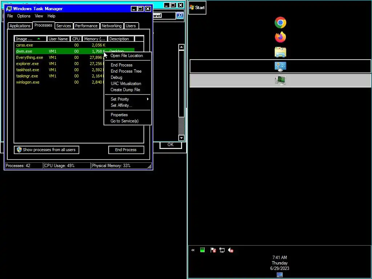Select the Processes tab
The width and height of the screenshot is (372, 279).
pyautogui.click(x=43, y=25)
